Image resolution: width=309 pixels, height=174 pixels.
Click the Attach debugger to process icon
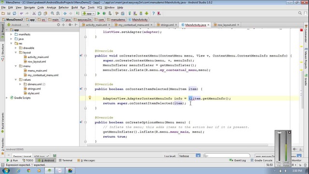tap(110, 14)
